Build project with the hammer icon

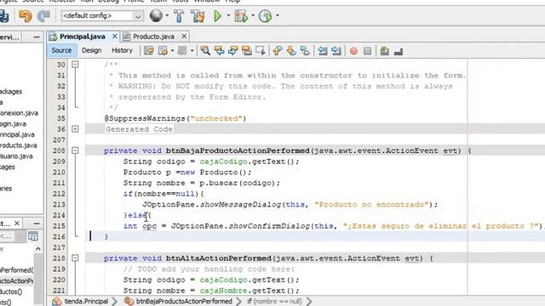(x=179, y=16)
